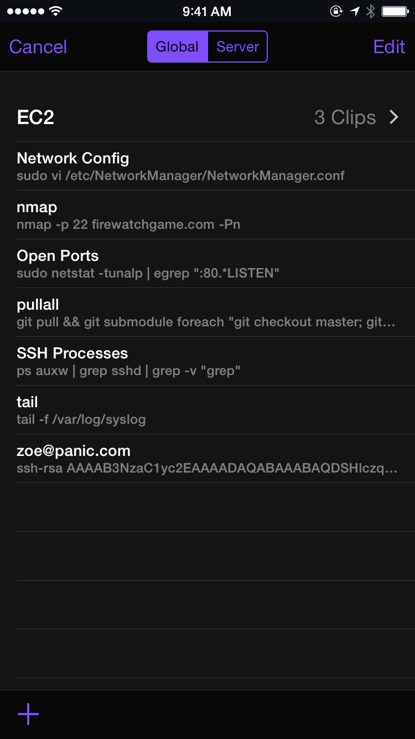Image resolution: width=415 pixels, height=739 pixels.
Task: Open the EC2 folder chevron
Action: pyautogui.click(x=394, y=117)
